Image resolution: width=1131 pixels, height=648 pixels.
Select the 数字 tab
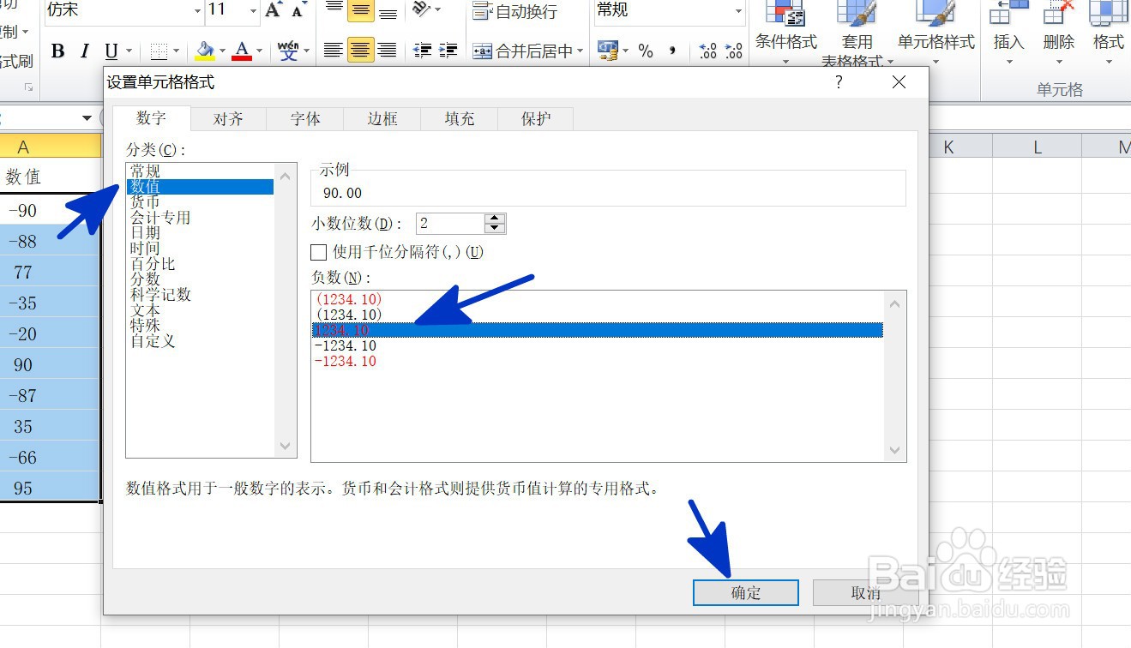tap(152, 118)
